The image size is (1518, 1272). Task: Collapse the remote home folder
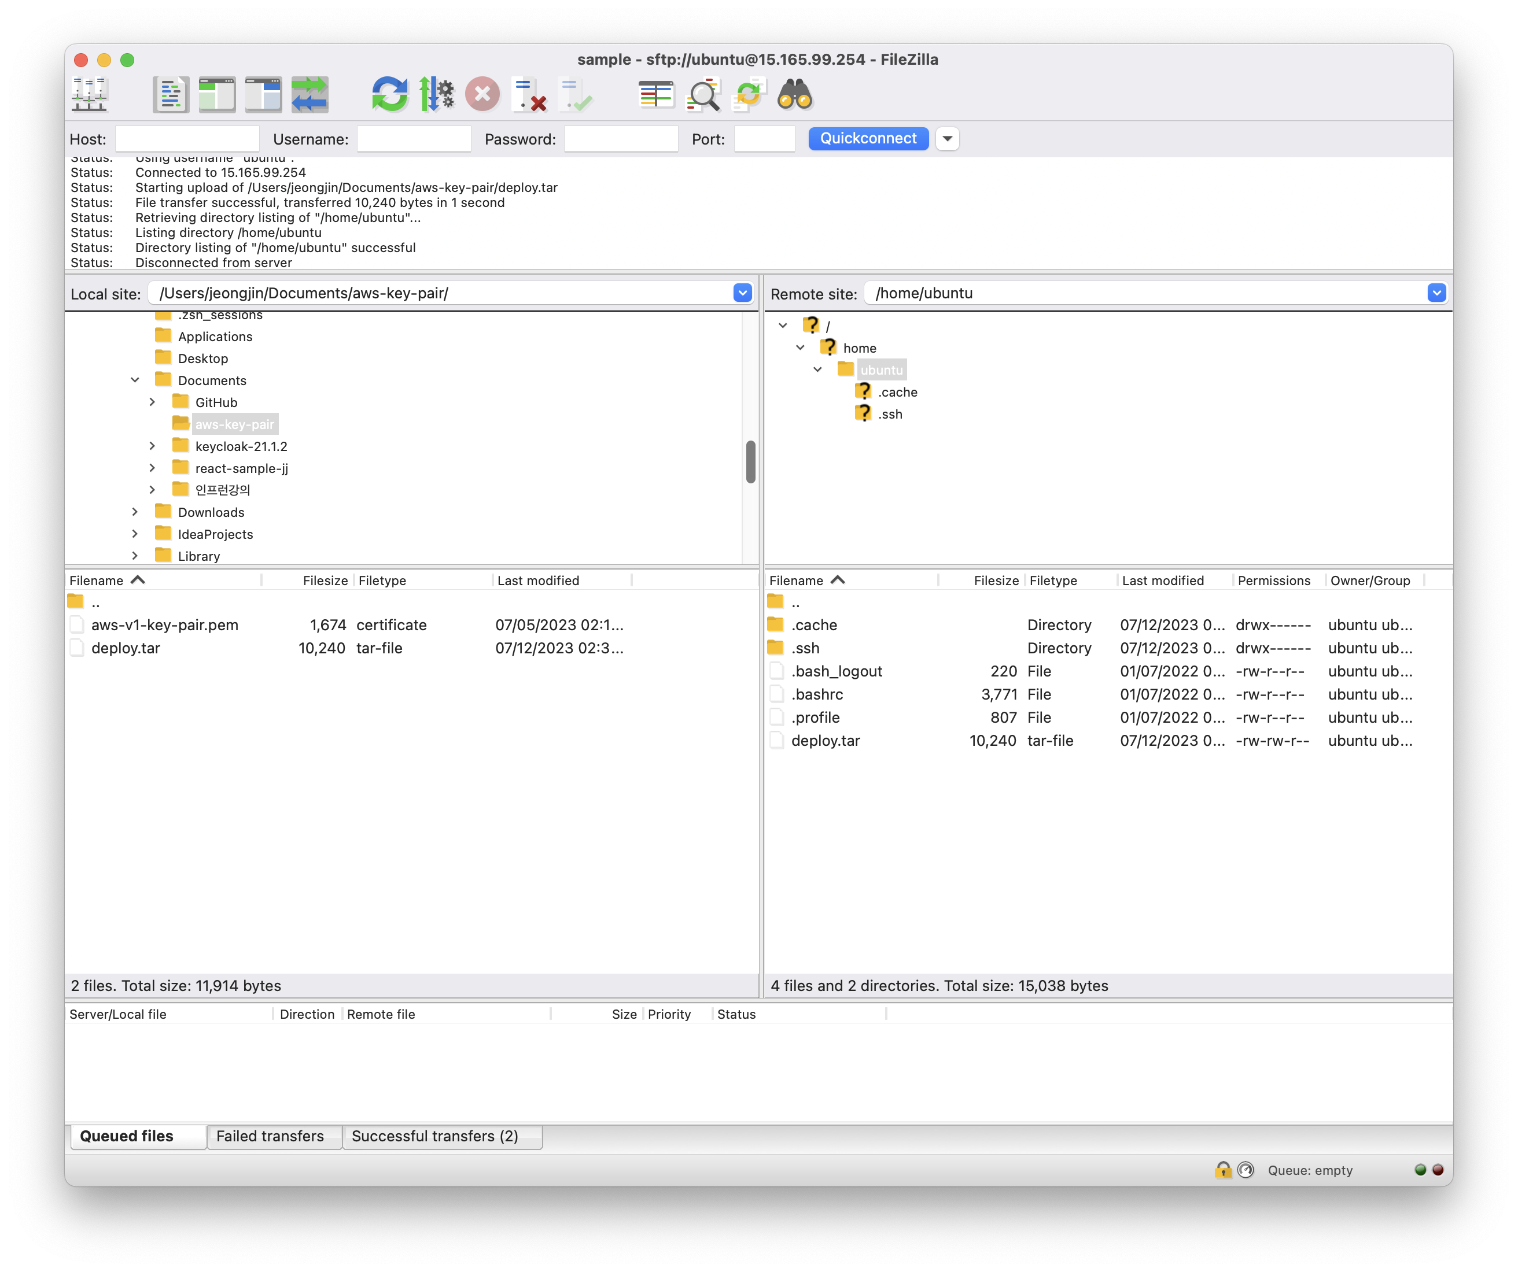[800, 347]
